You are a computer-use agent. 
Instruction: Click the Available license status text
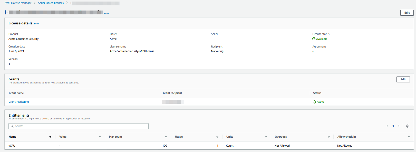(322, 39)
